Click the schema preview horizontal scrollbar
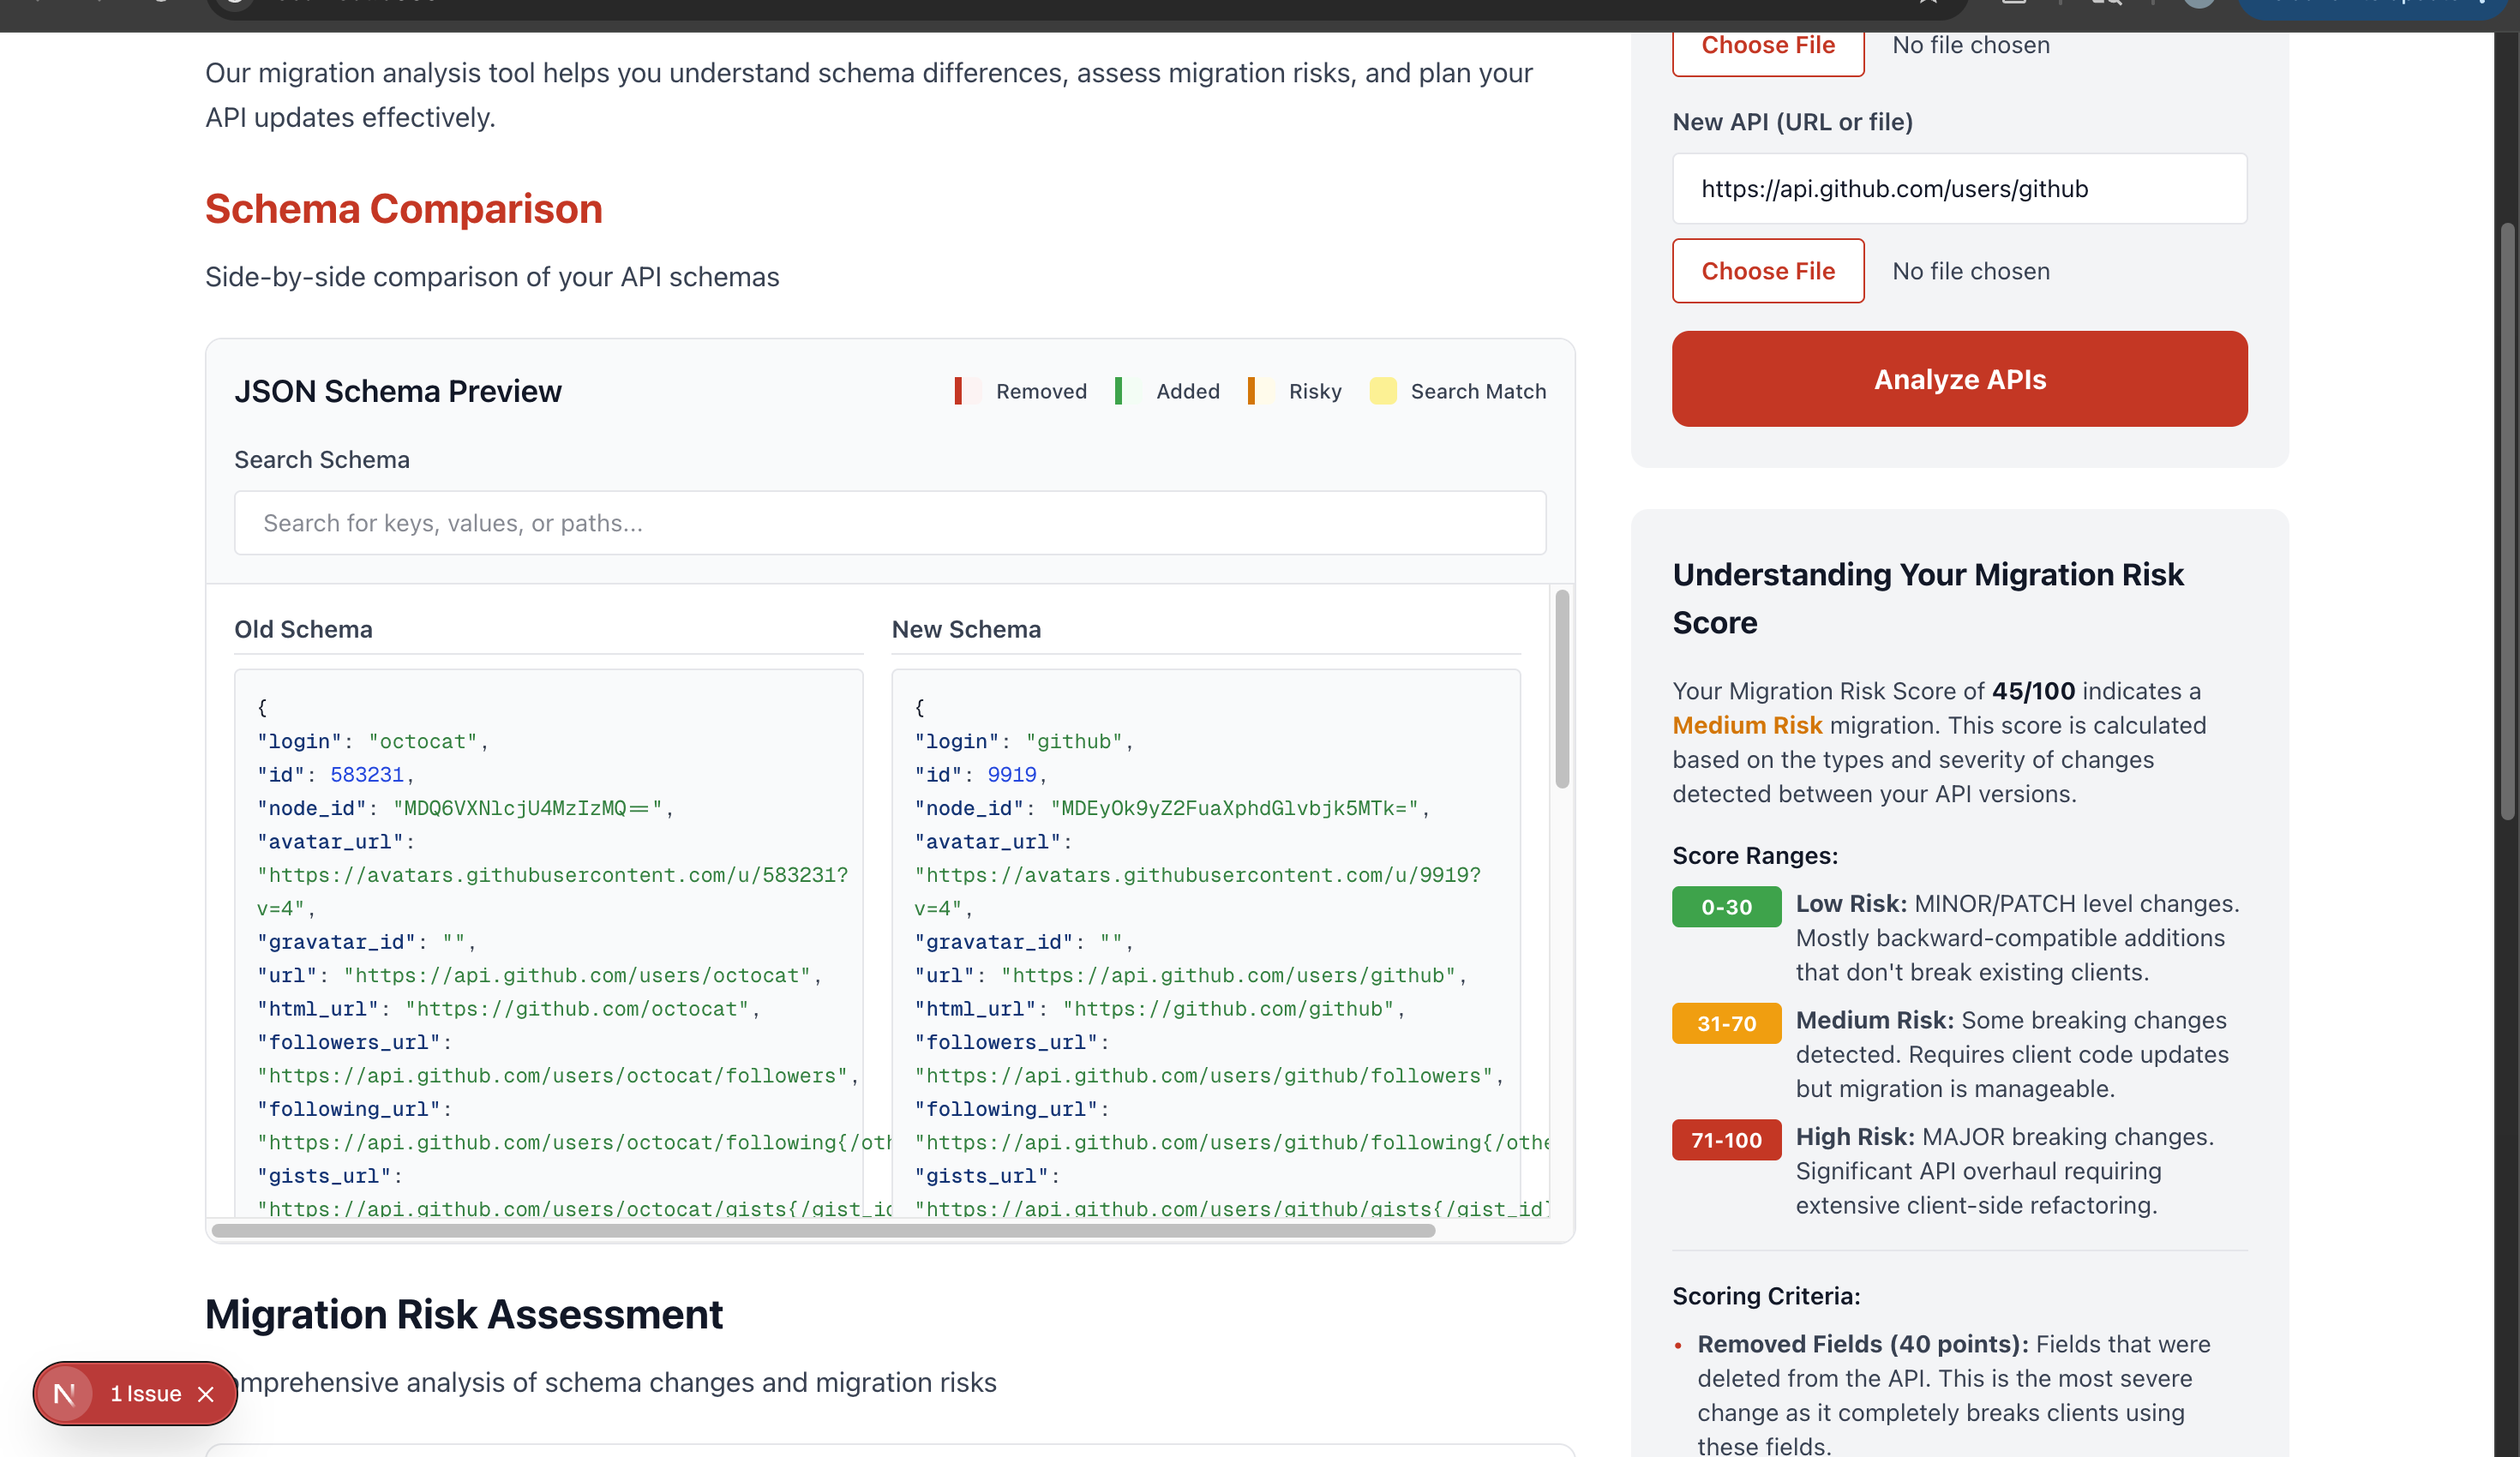 822,1230
